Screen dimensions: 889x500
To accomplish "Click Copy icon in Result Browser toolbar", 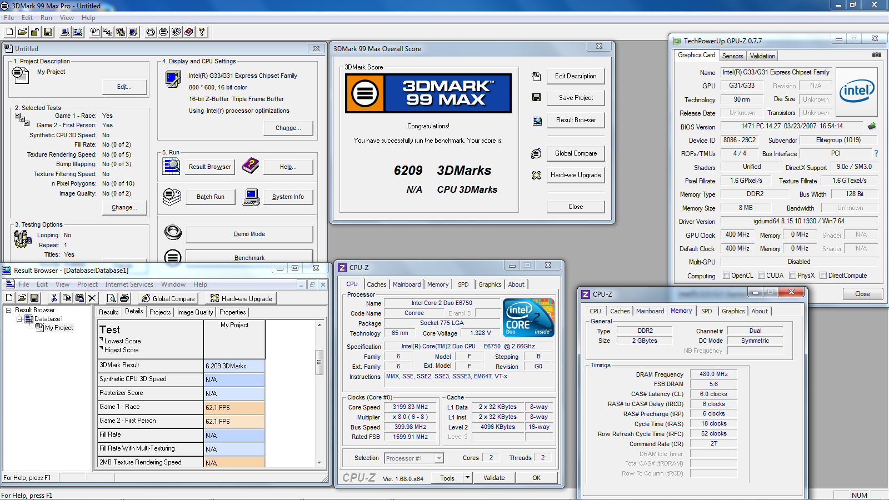I will click(x=67, y=298).
